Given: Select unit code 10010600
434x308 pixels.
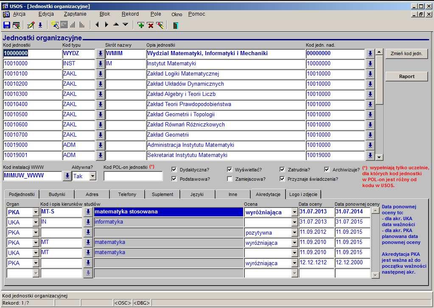Looking at the screenshot, I should tap(33, 125).
